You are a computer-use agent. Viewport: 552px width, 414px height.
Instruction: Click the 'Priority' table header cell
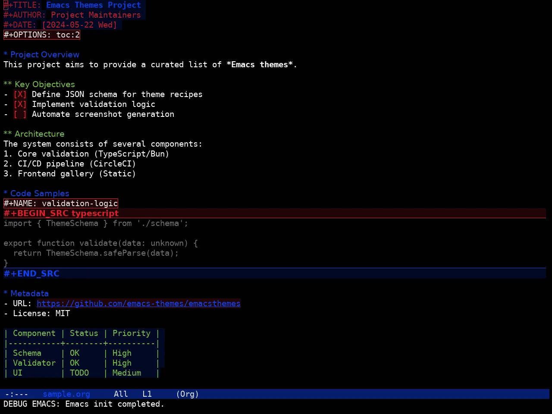[132, 333]
